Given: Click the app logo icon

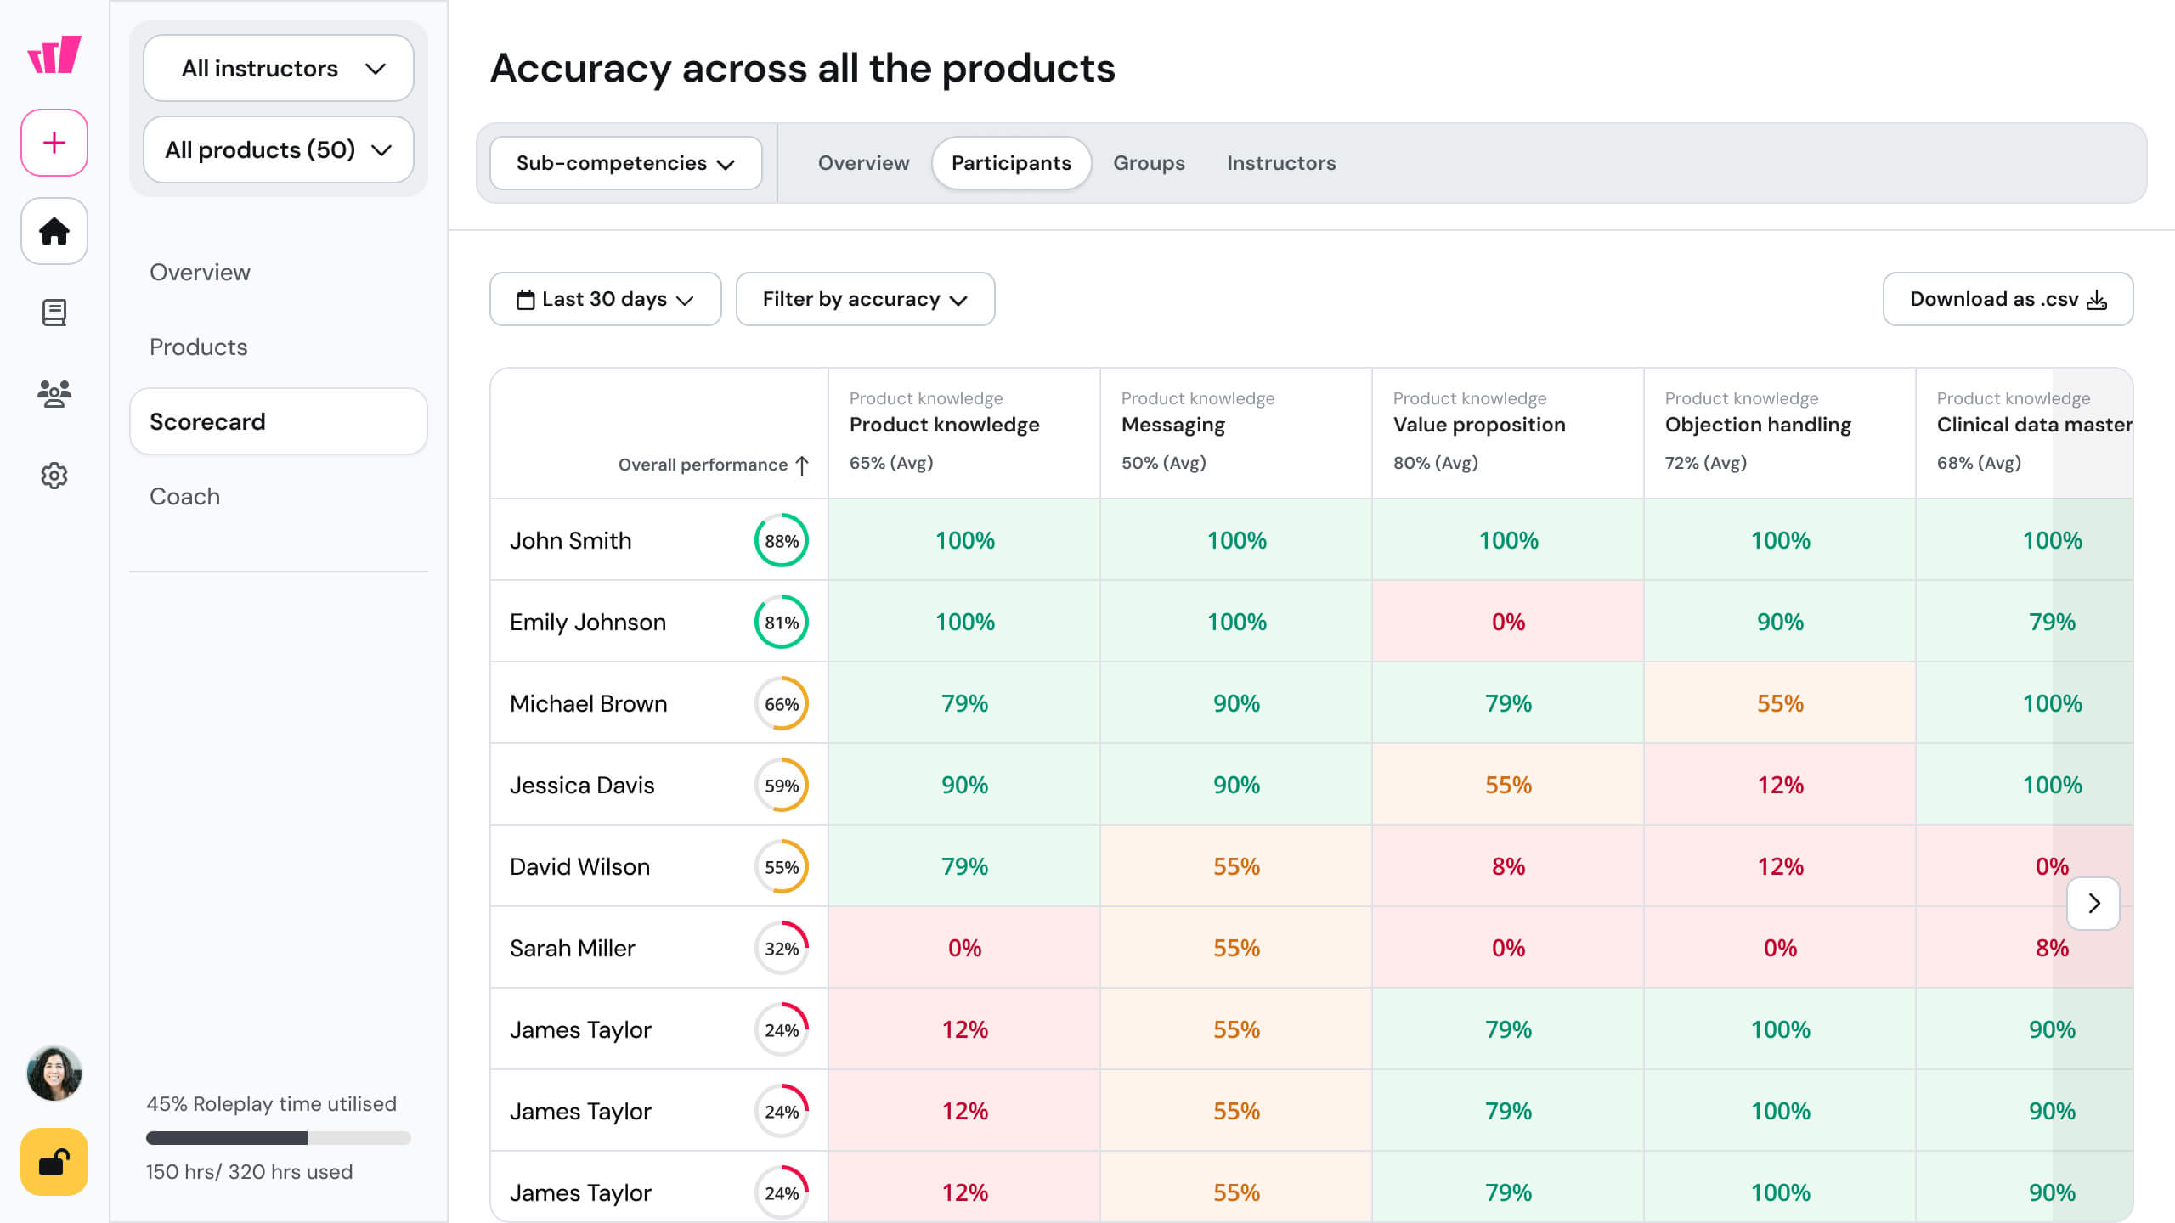Looking at the screenshot, I should 54,54.
